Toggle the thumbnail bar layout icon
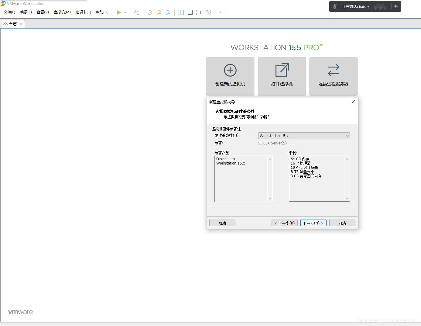421x326 pixels. tap(190, 12)
